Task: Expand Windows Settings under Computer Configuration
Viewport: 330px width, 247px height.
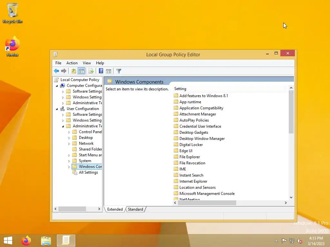Action: click(63, 97)
